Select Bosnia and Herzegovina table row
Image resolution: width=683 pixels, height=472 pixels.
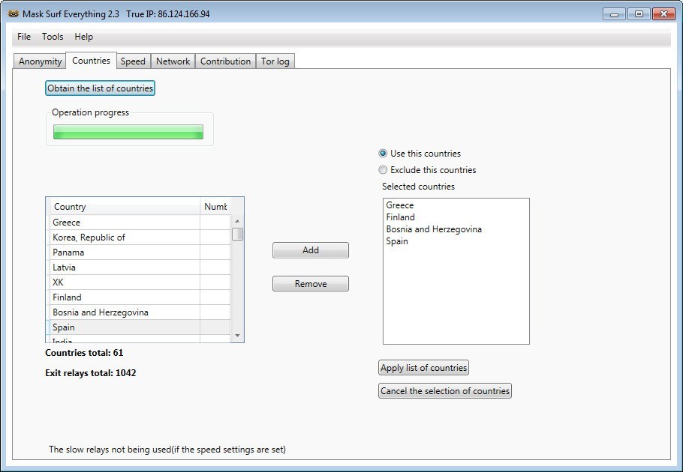(140, 312)
